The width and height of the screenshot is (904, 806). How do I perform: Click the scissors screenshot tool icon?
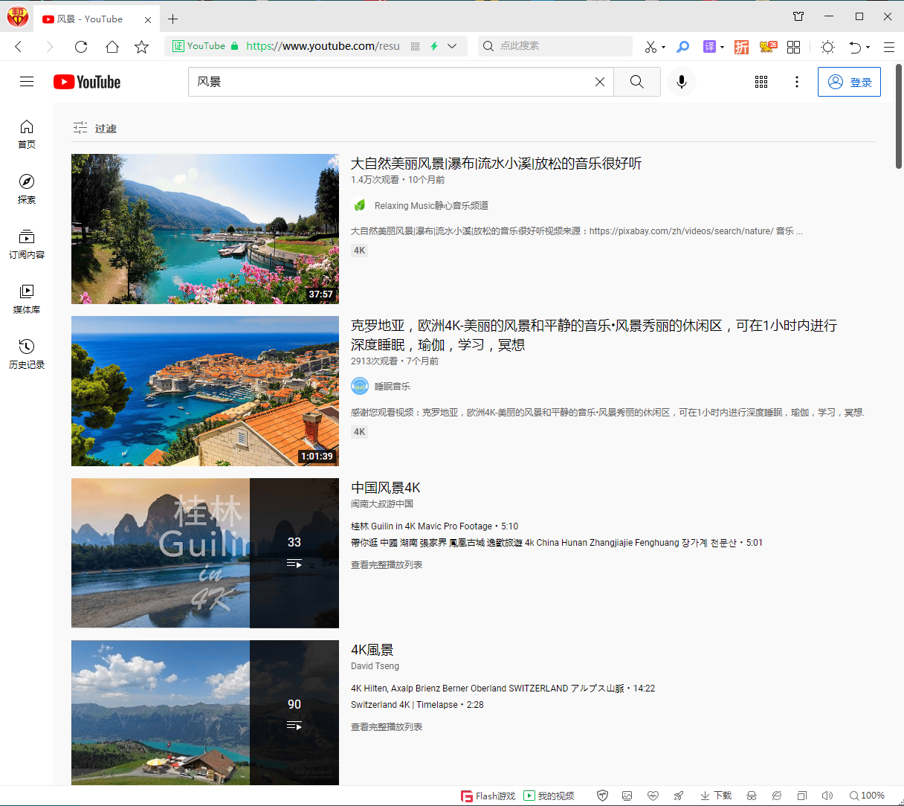click(x=650, y=47)
